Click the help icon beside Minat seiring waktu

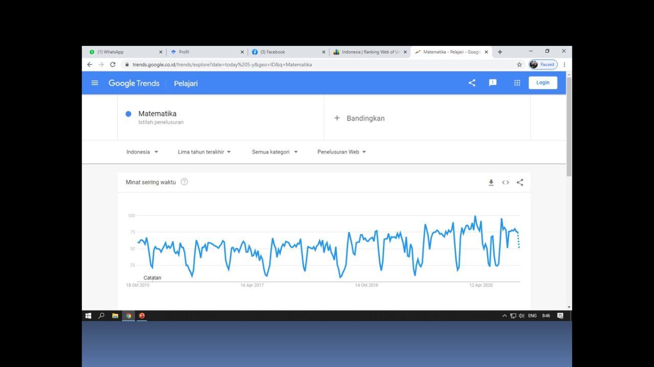point(184,182)
